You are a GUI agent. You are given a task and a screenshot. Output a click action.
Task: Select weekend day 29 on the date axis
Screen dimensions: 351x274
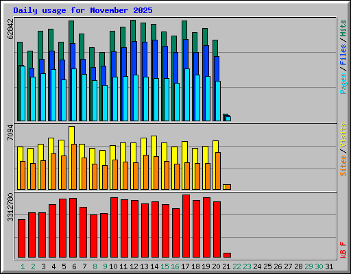coord(308,266)
